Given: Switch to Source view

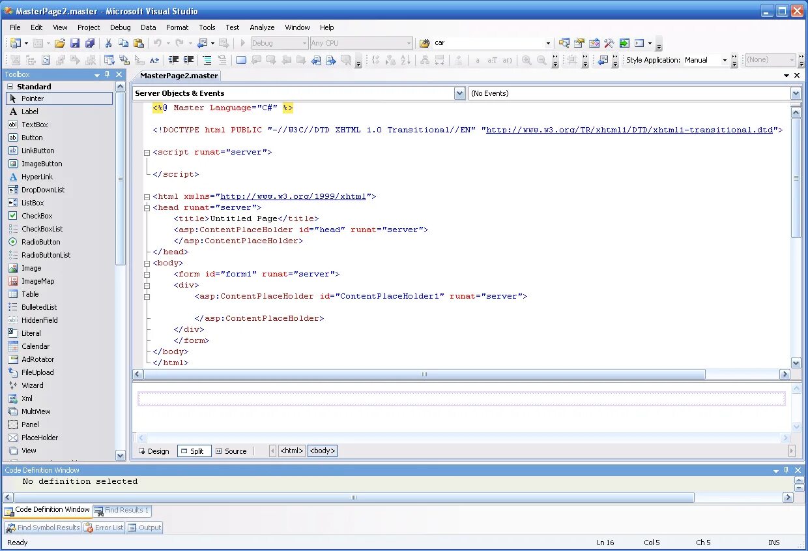Looking at the screenshot, I should [x=231, y=451].
